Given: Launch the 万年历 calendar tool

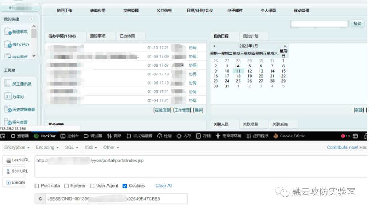Looking at the screenshot, I should (x=17, y=96).
